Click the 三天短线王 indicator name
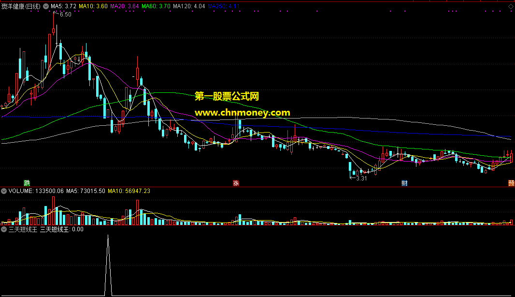This screenshot has height=297, width=515. (x=23, y=229)
